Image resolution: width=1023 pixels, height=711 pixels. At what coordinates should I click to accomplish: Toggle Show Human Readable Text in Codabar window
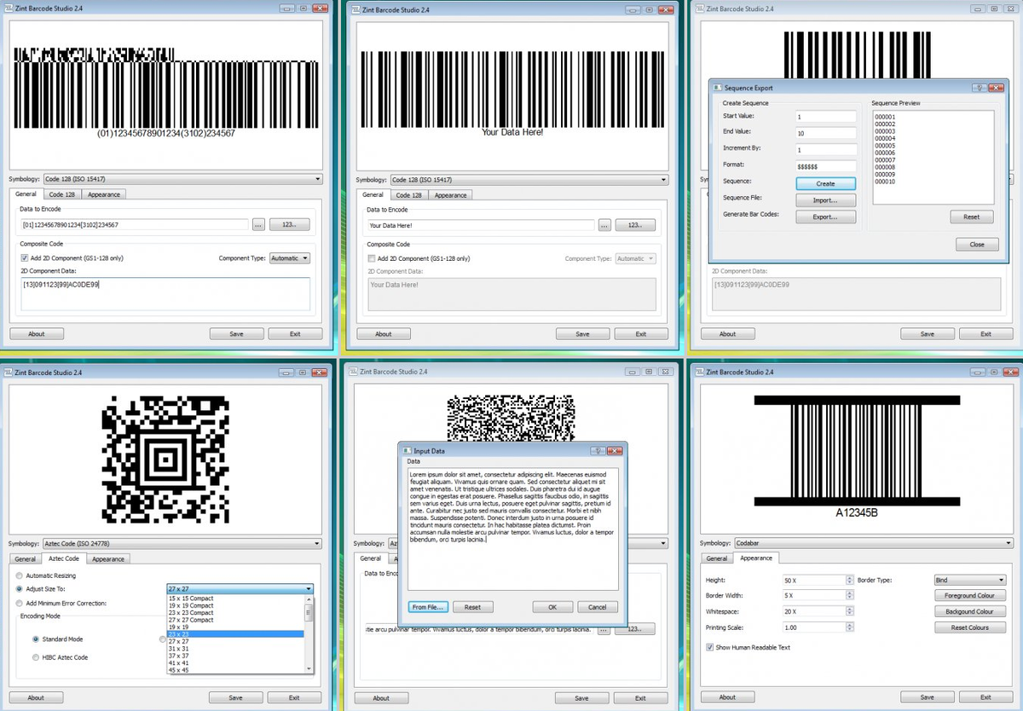click(x=710, y=647)
